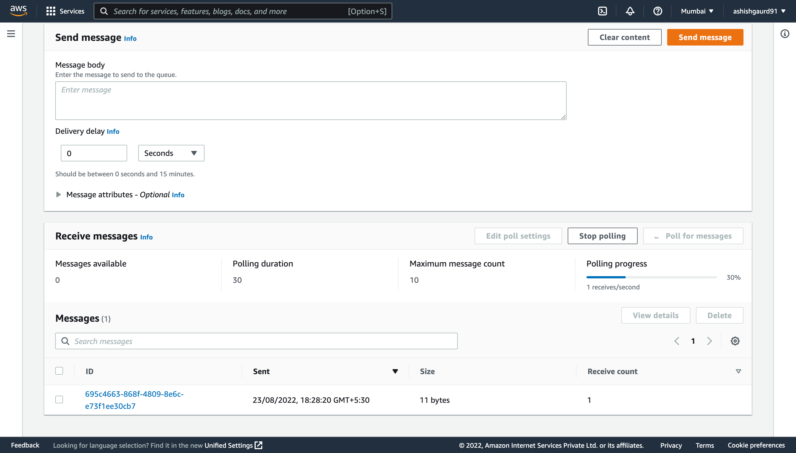
Task: Select the message 695c4663 row checkbox
Action: 59,399
